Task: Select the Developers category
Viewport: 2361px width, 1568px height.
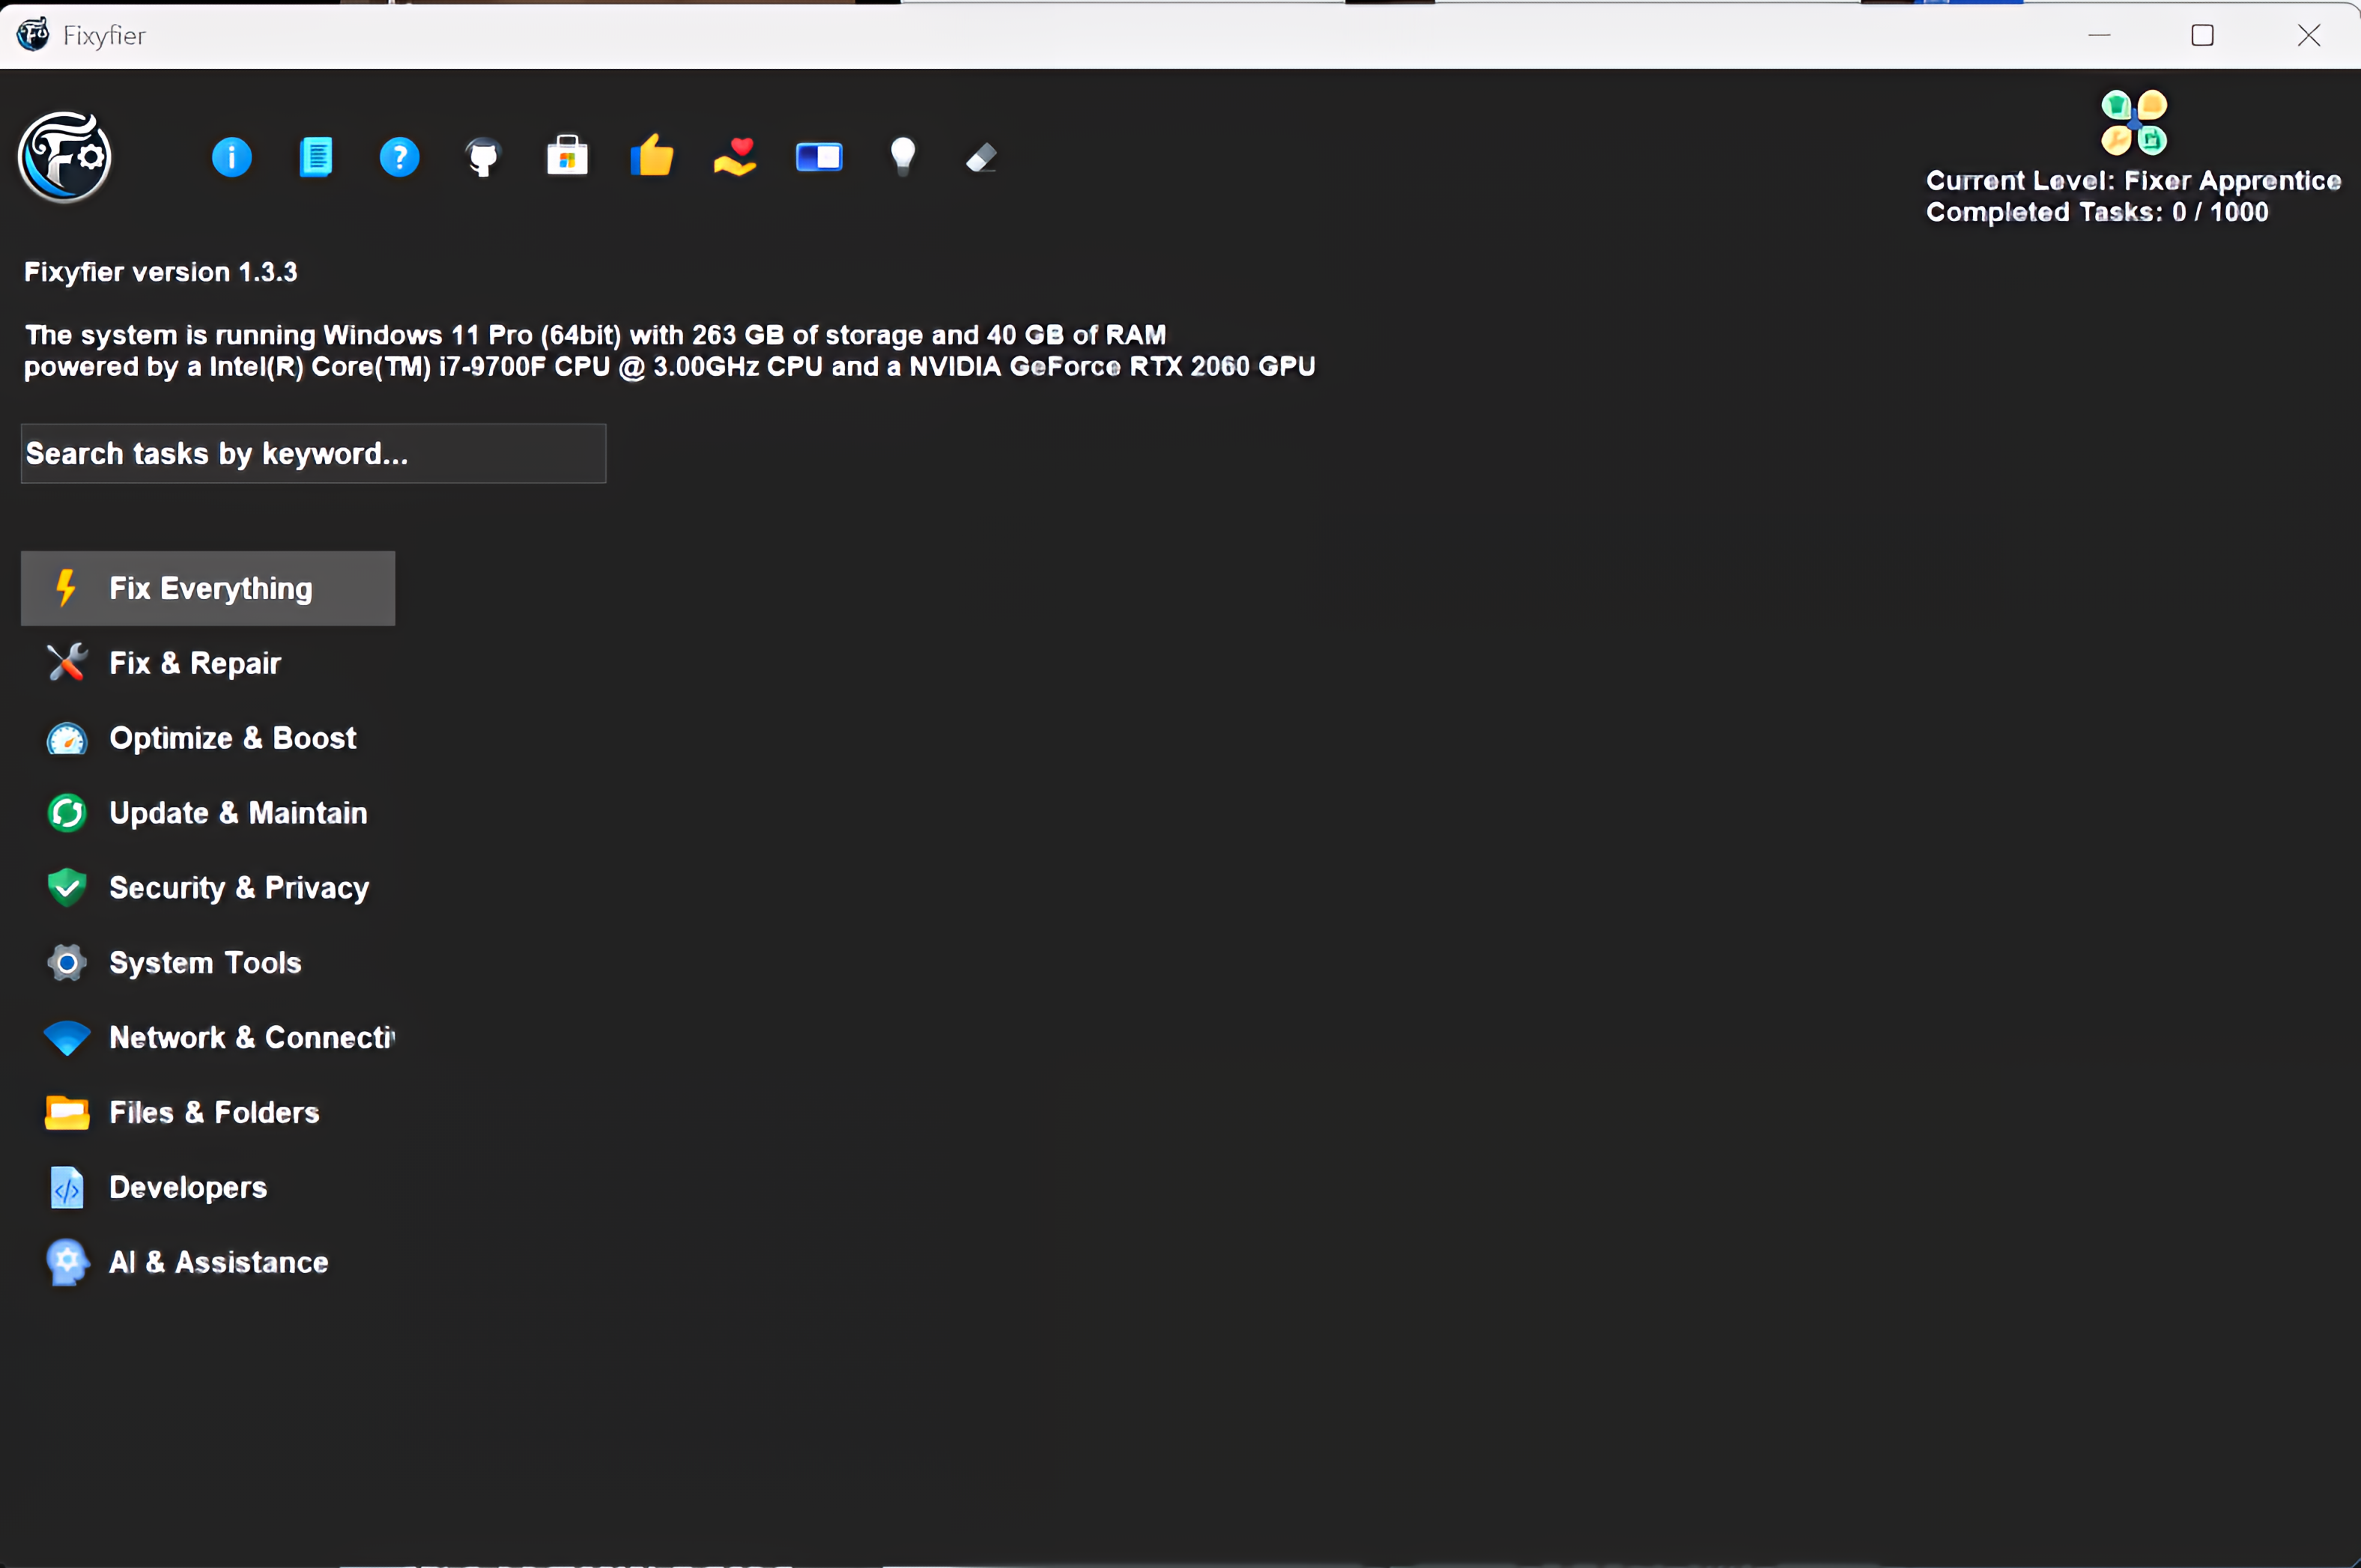Action: (187, 1188)
